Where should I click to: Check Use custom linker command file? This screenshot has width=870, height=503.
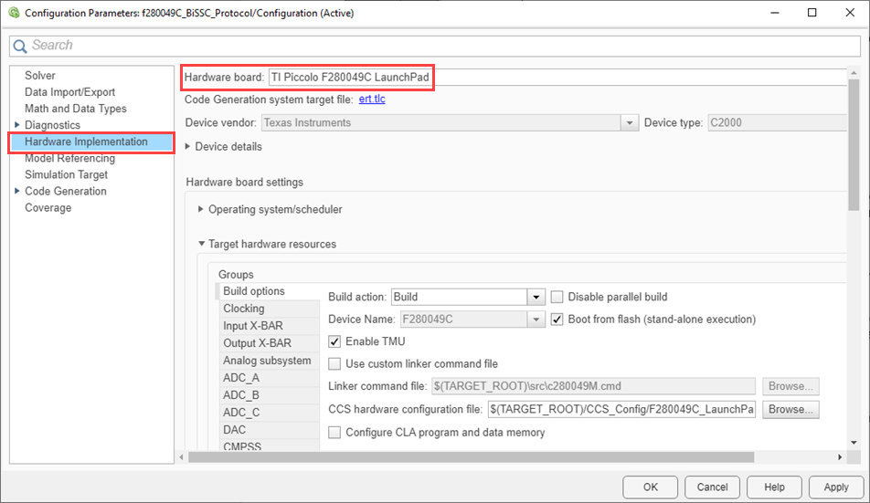click(334, 364)
